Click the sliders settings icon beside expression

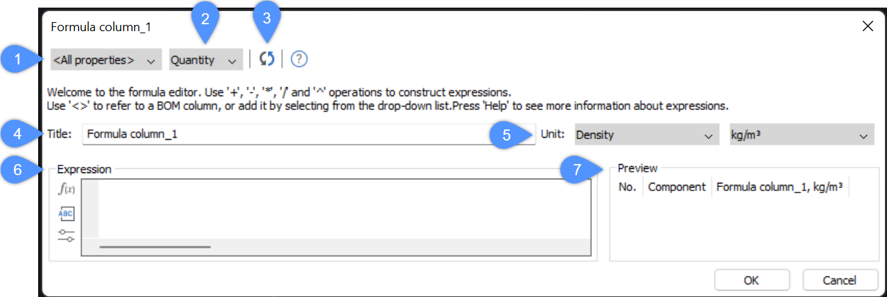pyautogui.click(x=66, y=235)
